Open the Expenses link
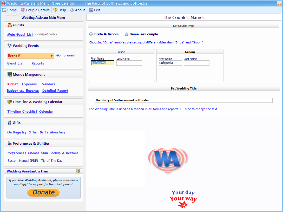This screenshot has width=283, height=212. point(29,84)
